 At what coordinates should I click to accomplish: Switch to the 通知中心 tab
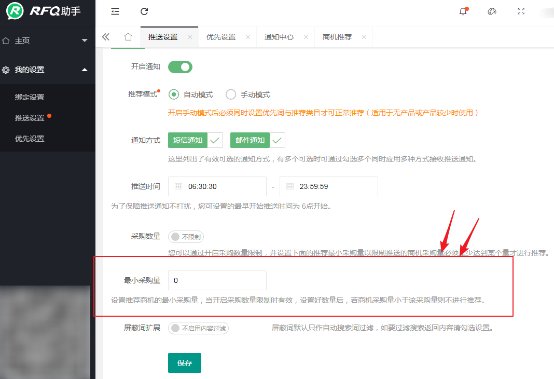click(279, 37)
